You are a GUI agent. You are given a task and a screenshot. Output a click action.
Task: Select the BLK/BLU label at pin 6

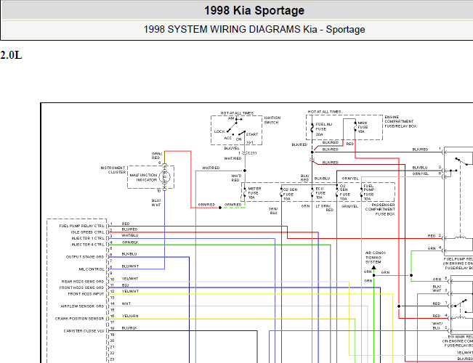point(129,254)
